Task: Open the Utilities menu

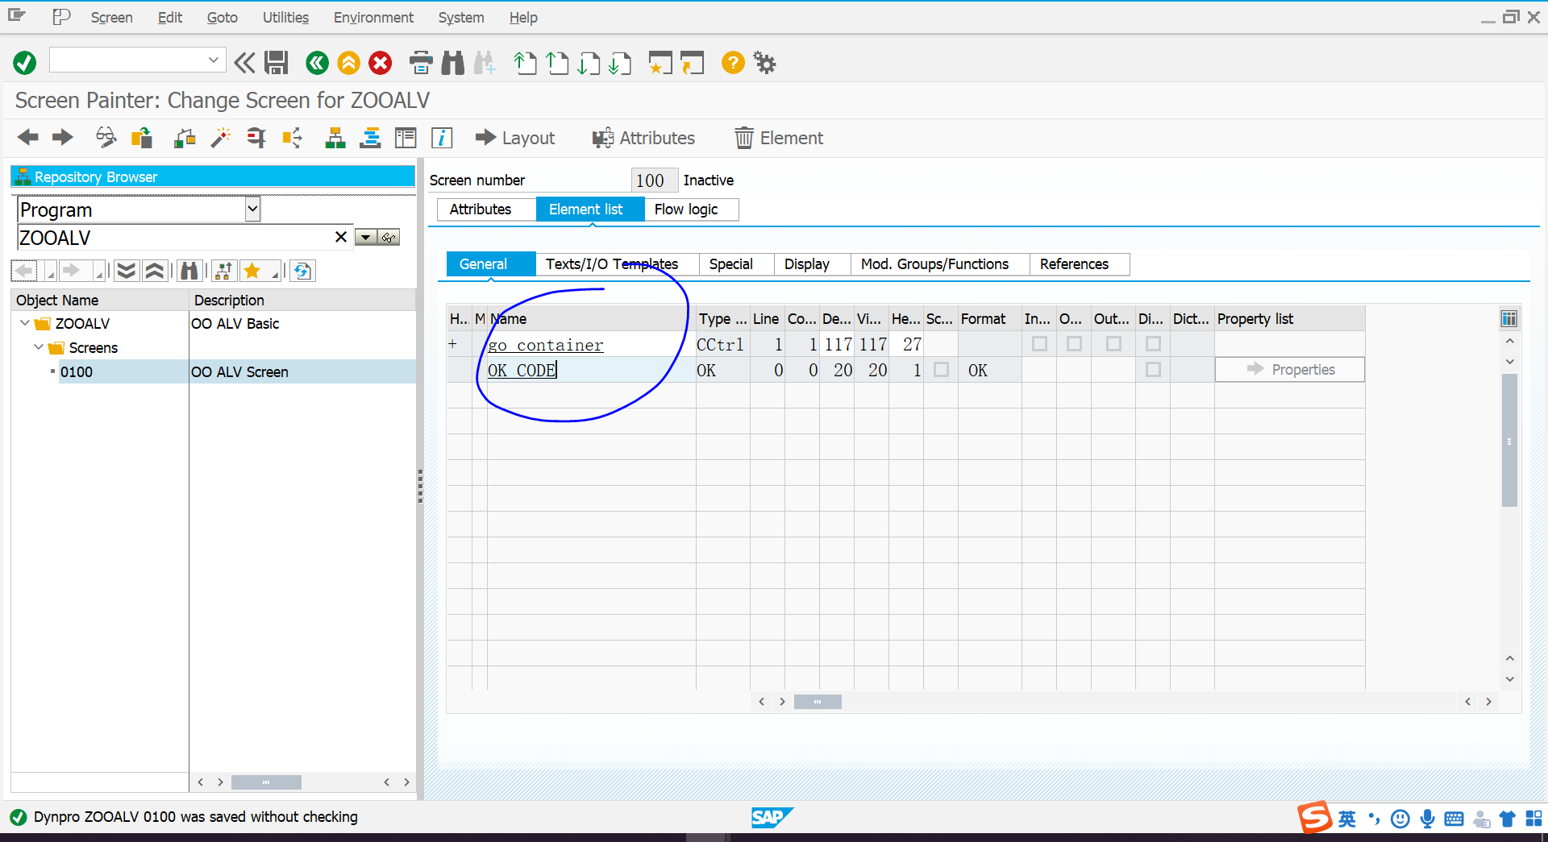Action: (285, 17)
